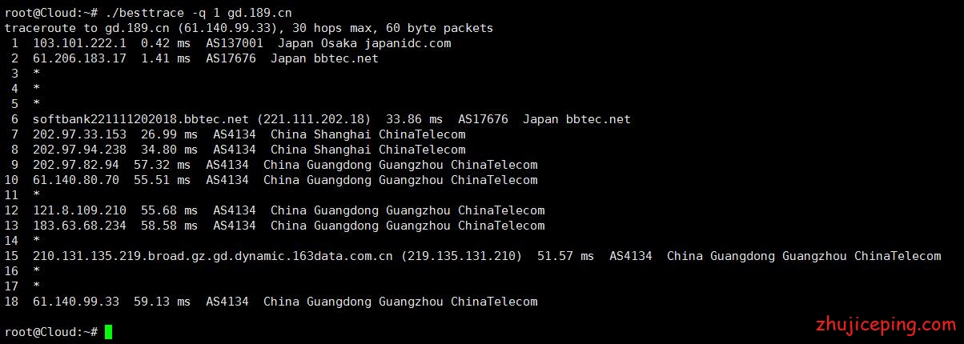964x344 pixels.
Task: Select the 121.8.109.210 address in hop 12
Action: tap(79, 210)
